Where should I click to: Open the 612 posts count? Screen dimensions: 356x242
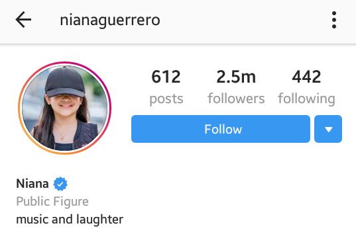point(166,77)
